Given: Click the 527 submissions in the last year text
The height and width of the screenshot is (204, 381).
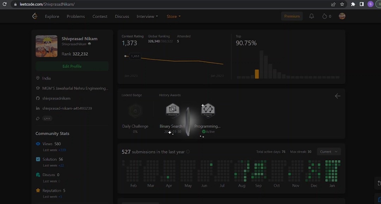Looking at the screenshot, I should (153, 152).
